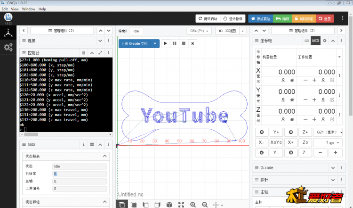Click home icon in X axis row

tap(292, 80)
